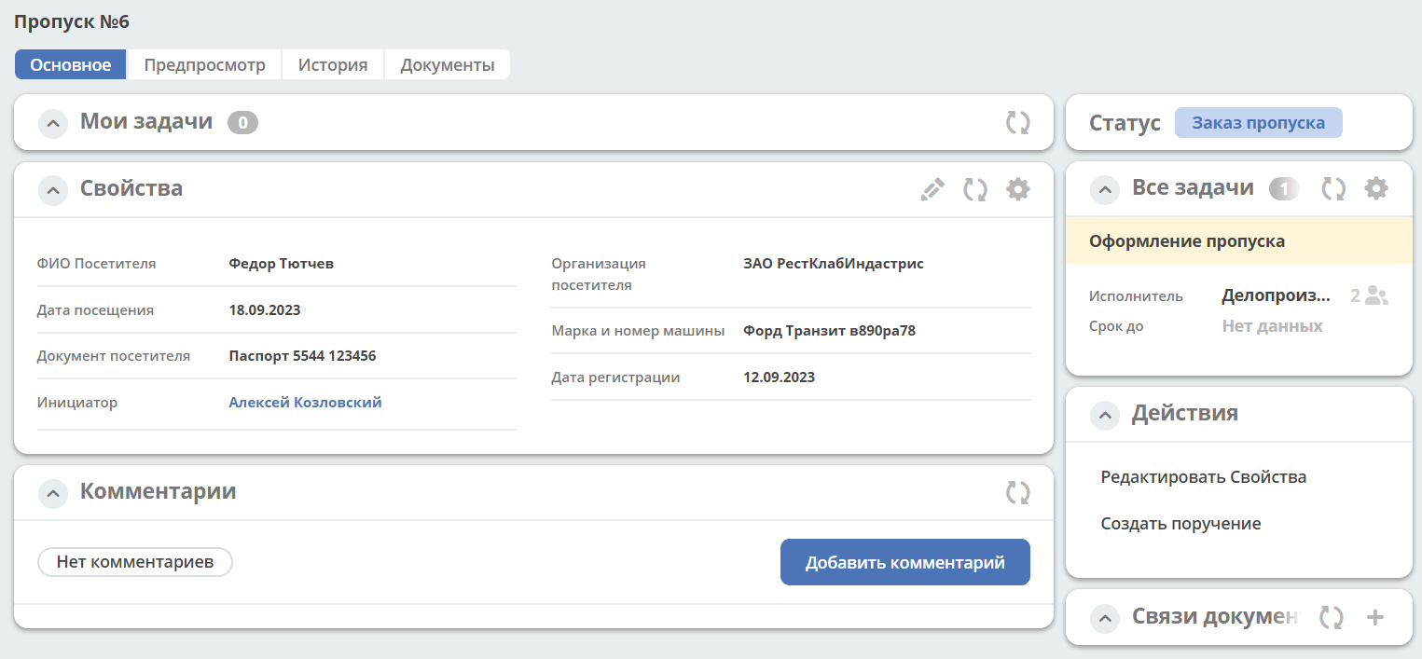
Task: Click Добавить комментарий button
Action: coord(905,562)
